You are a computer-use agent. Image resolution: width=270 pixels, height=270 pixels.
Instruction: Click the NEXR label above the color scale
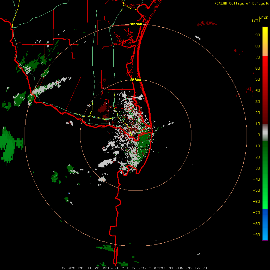point(263,18)
